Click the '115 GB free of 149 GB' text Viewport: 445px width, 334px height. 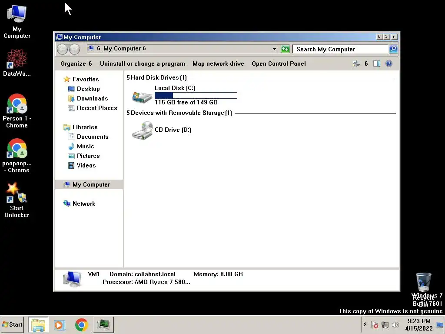coord(186,102)
